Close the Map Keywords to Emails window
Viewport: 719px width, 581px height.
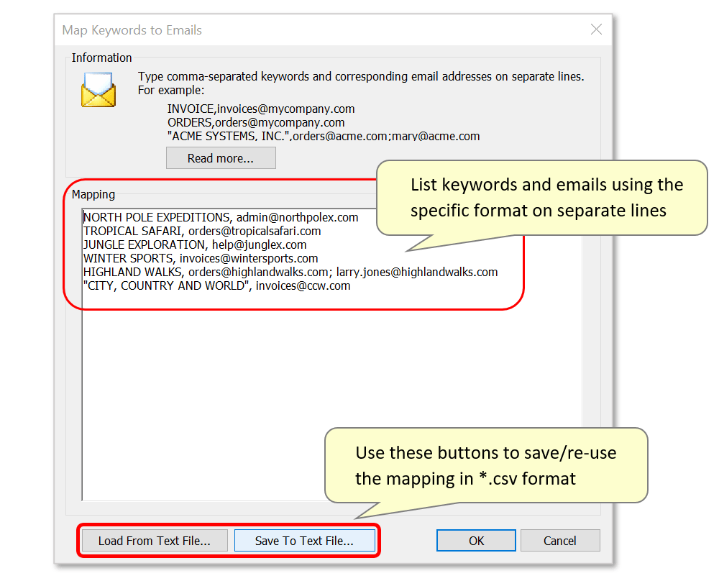[x=596, y=29]
